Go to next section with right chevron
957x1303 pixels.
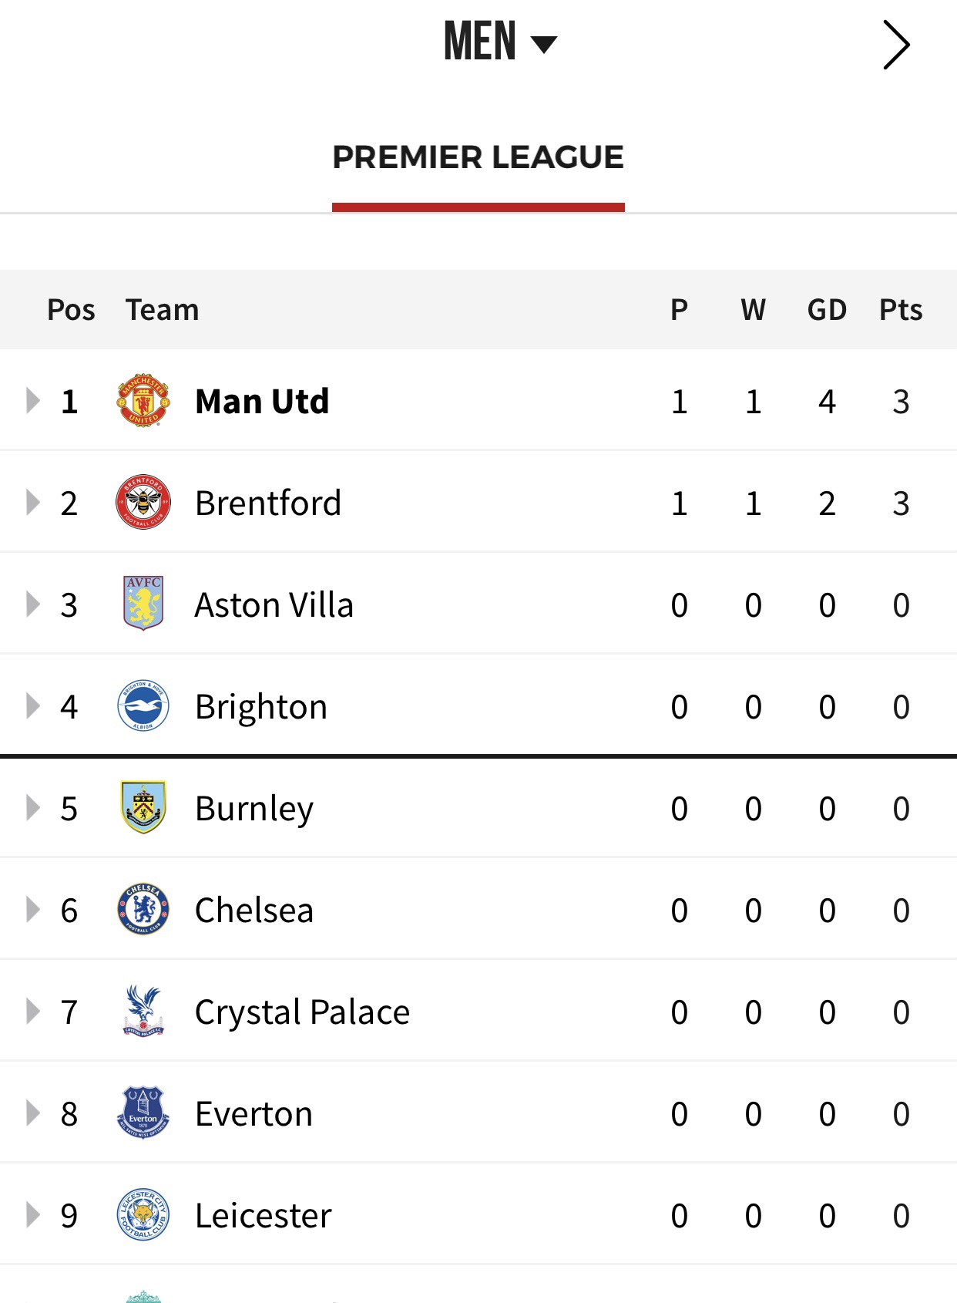pos(896,45)
